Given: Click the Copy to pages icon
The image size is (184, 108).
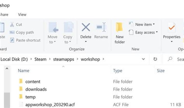Looking at the screenshot, I should [69, 27].
